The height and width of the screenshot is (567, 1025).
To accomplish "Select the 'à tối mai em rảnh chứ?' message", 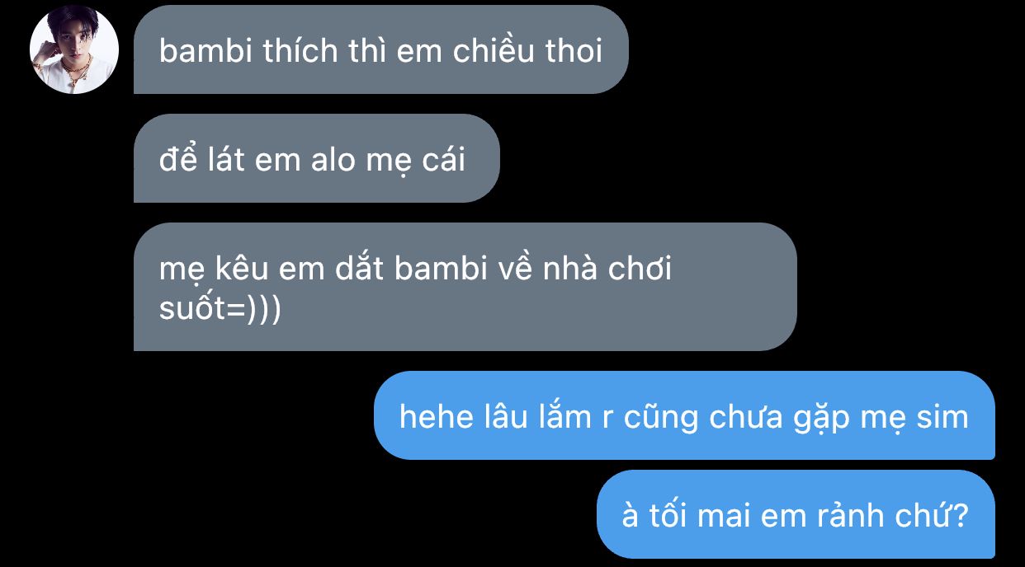I will point(796,514).
